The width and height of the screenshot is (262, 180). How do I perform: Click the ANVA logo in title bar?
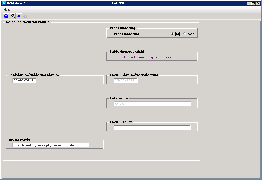tap(3, 3)
